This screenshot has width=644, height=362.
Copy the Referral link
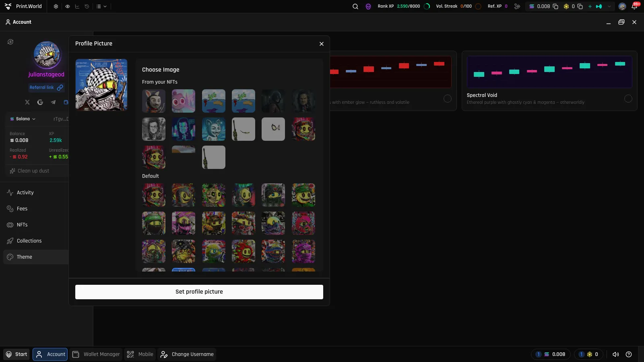tap(46, 87)
